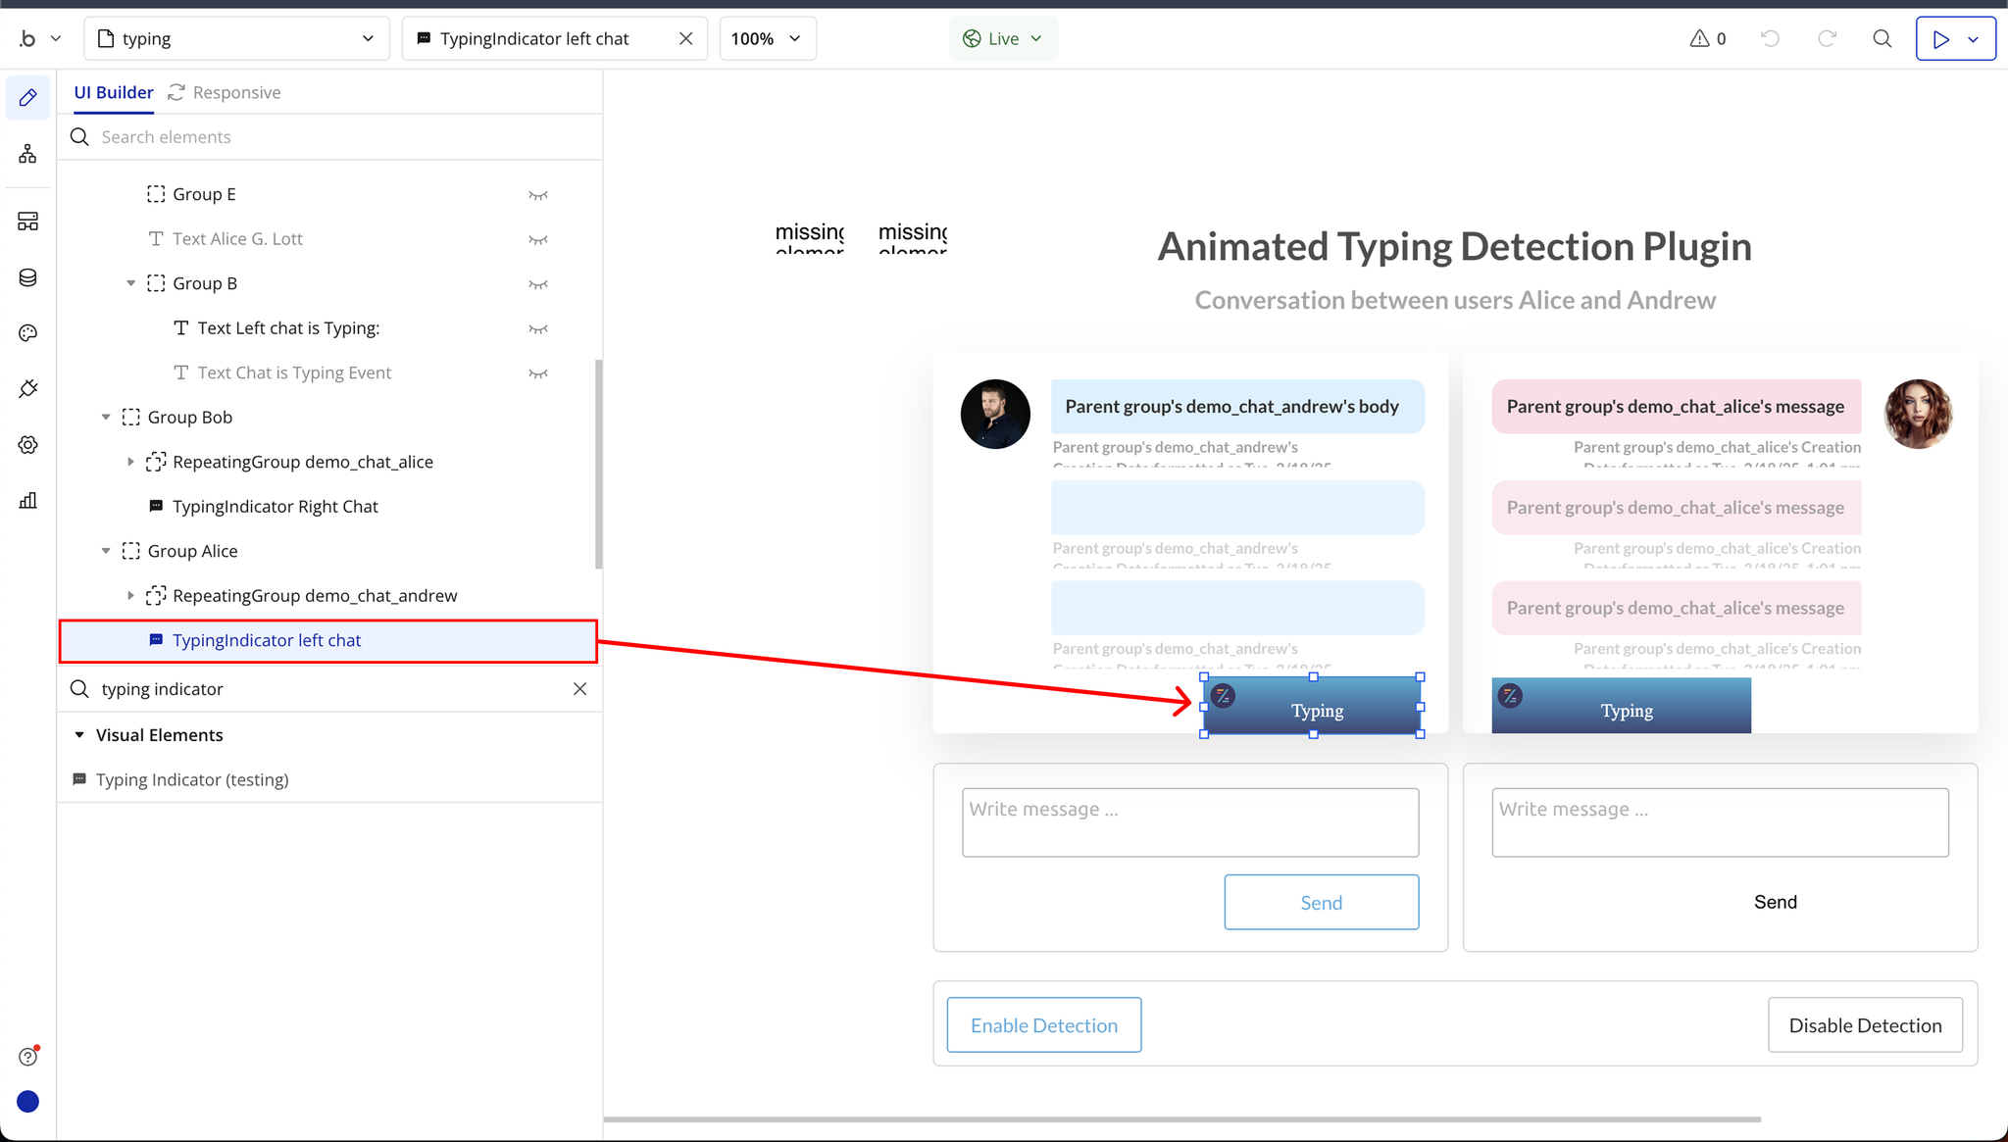Viewport: 2008px width, 1142px height.
Task: Collapse the Visual Elements section
Action: (79, 735)
